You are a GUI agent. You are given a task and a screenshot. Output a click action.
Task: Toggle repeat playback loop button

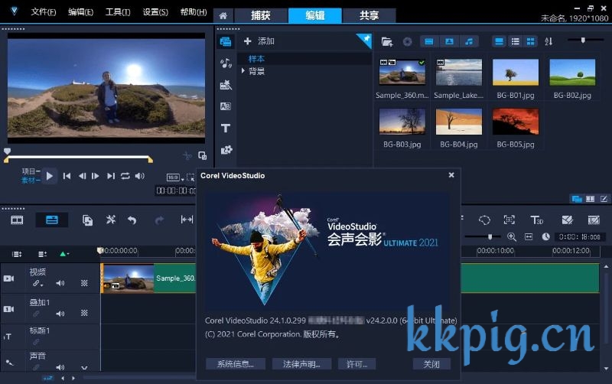[x=125, y=176]
